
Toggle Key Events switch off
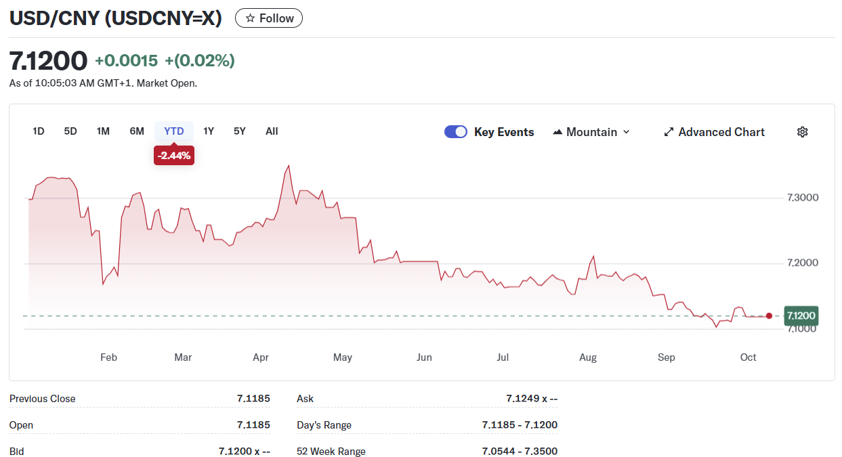click(x=456, y=132)
